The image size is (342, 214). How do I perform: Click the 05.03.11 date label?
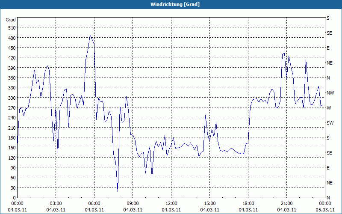point(325,210)
